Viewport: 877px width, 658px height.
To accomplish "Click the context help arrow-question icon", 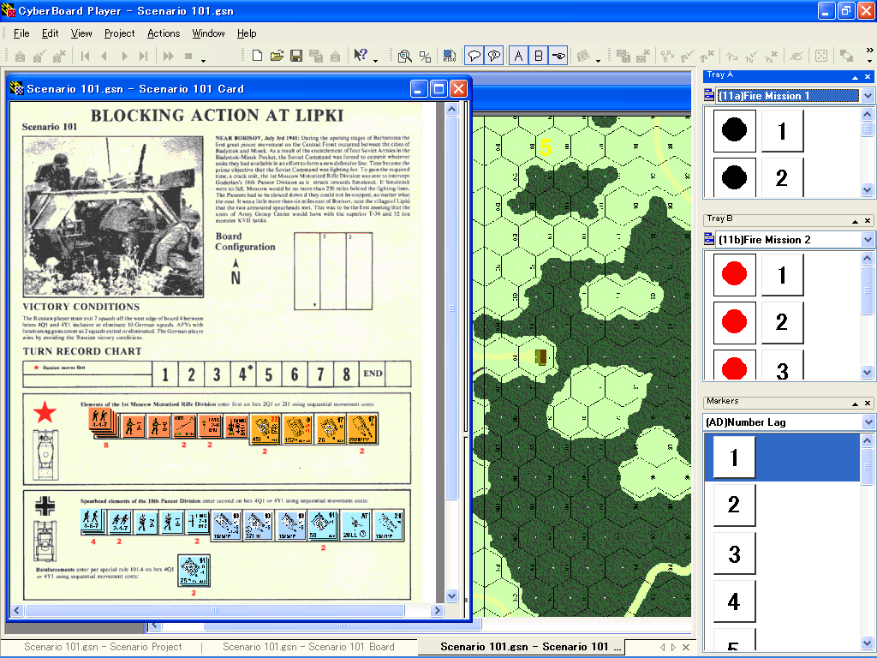I will pyautogui.click(x=361, y=55).
